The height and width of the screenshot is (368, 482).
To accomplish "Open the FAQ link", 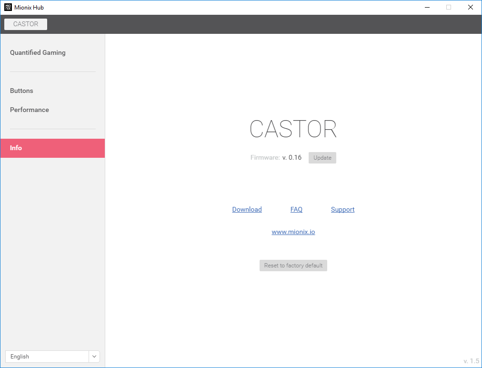I will tap(296, 210).
